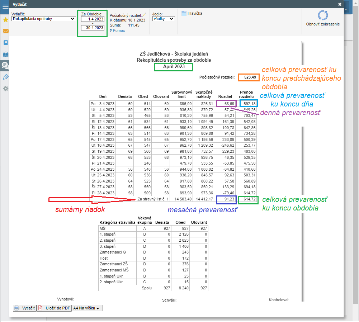Click the Vyhotovil: signature label
The image size is (359, 322).
65,299
